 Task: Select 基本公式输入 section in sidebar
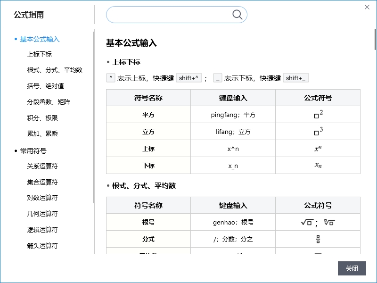40,39
